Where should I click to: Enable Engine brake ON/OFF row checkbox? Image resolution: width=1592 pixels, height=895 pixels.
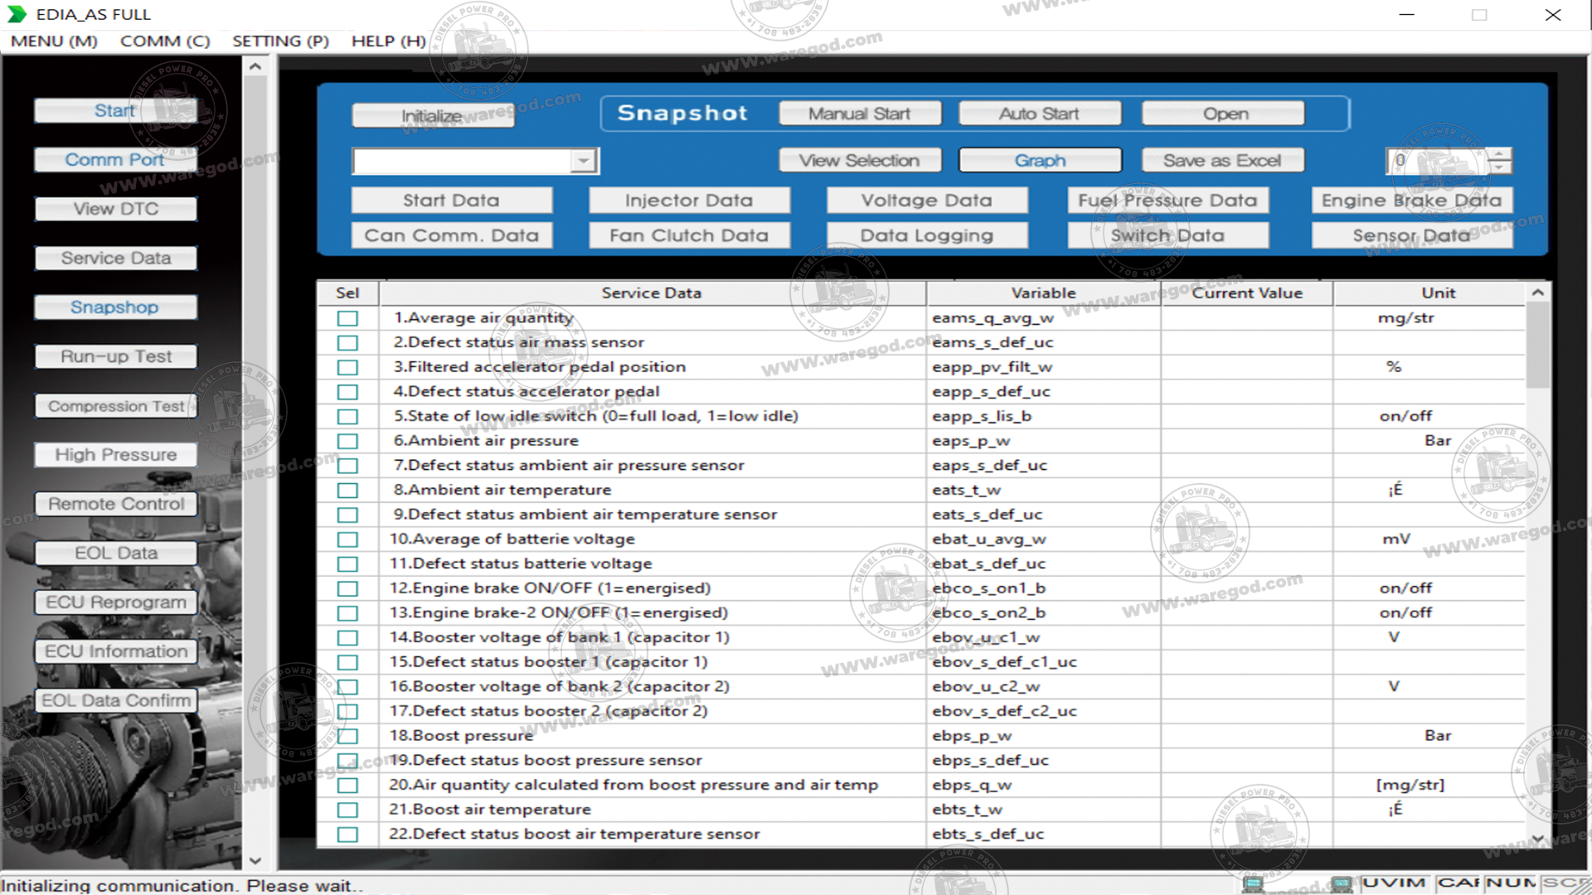tap(347, 588)
